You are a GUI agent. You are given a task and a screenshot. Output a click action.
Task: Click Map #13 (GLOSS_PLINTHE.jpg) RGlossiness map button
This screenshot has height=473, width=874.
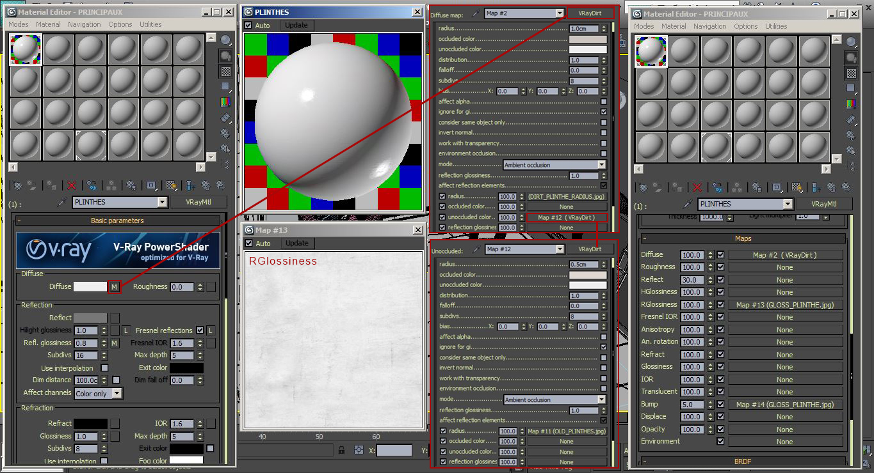click(x=785, y=304)
